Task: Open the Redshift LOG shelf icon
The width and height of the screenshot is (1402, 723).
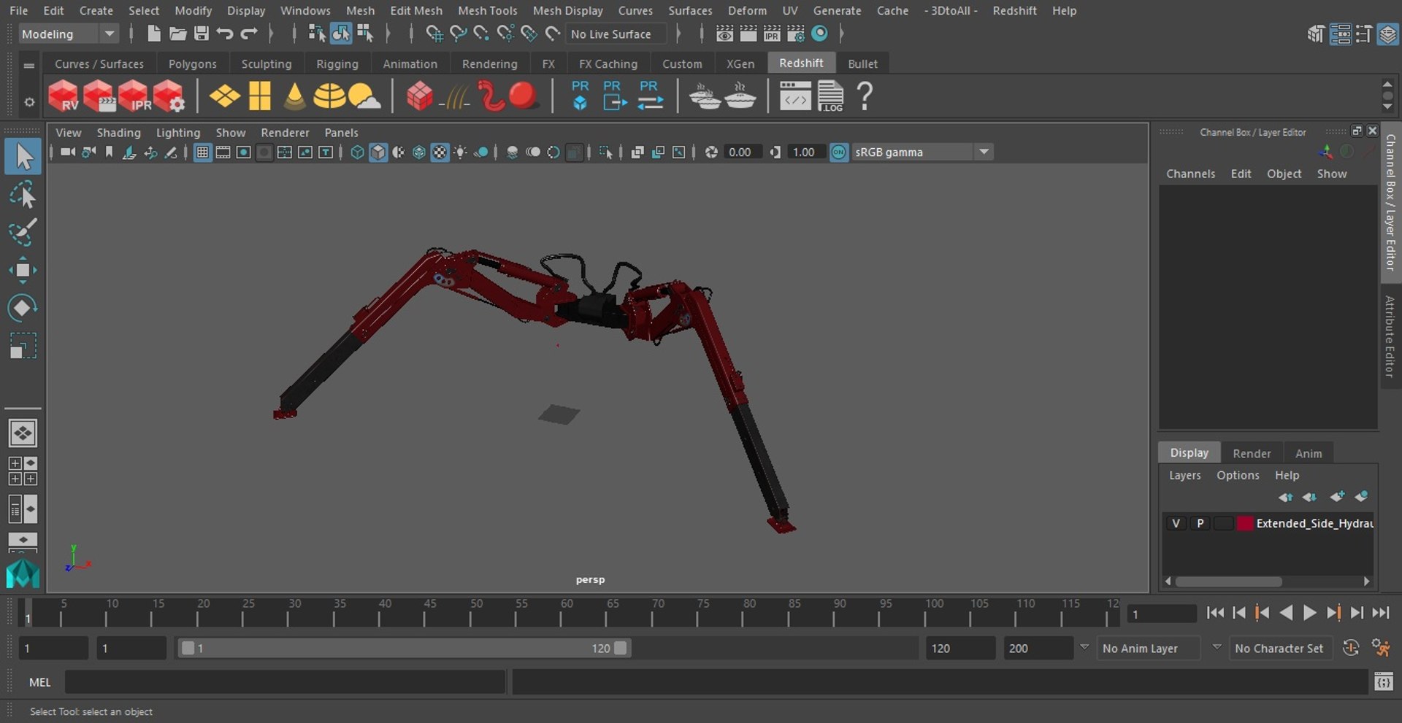Action: point(830,96)
